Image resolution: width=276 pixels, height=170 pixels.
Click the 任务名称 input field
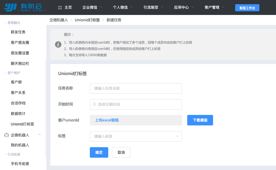(136, 88)
